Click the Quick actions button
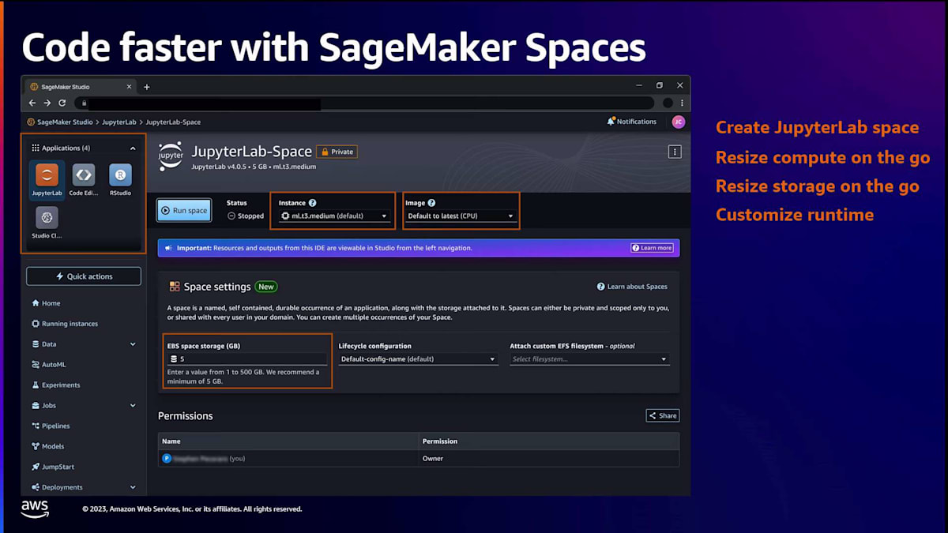This screenshot has height=533, width=948. click(x=84, y=276)
